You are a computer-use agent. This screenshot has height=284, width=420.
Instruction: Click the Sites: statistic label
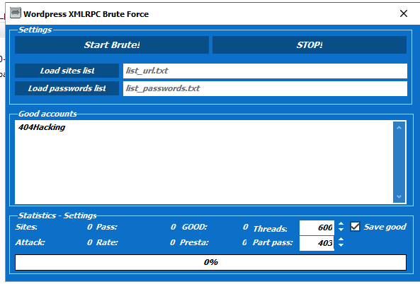[26, 227]
